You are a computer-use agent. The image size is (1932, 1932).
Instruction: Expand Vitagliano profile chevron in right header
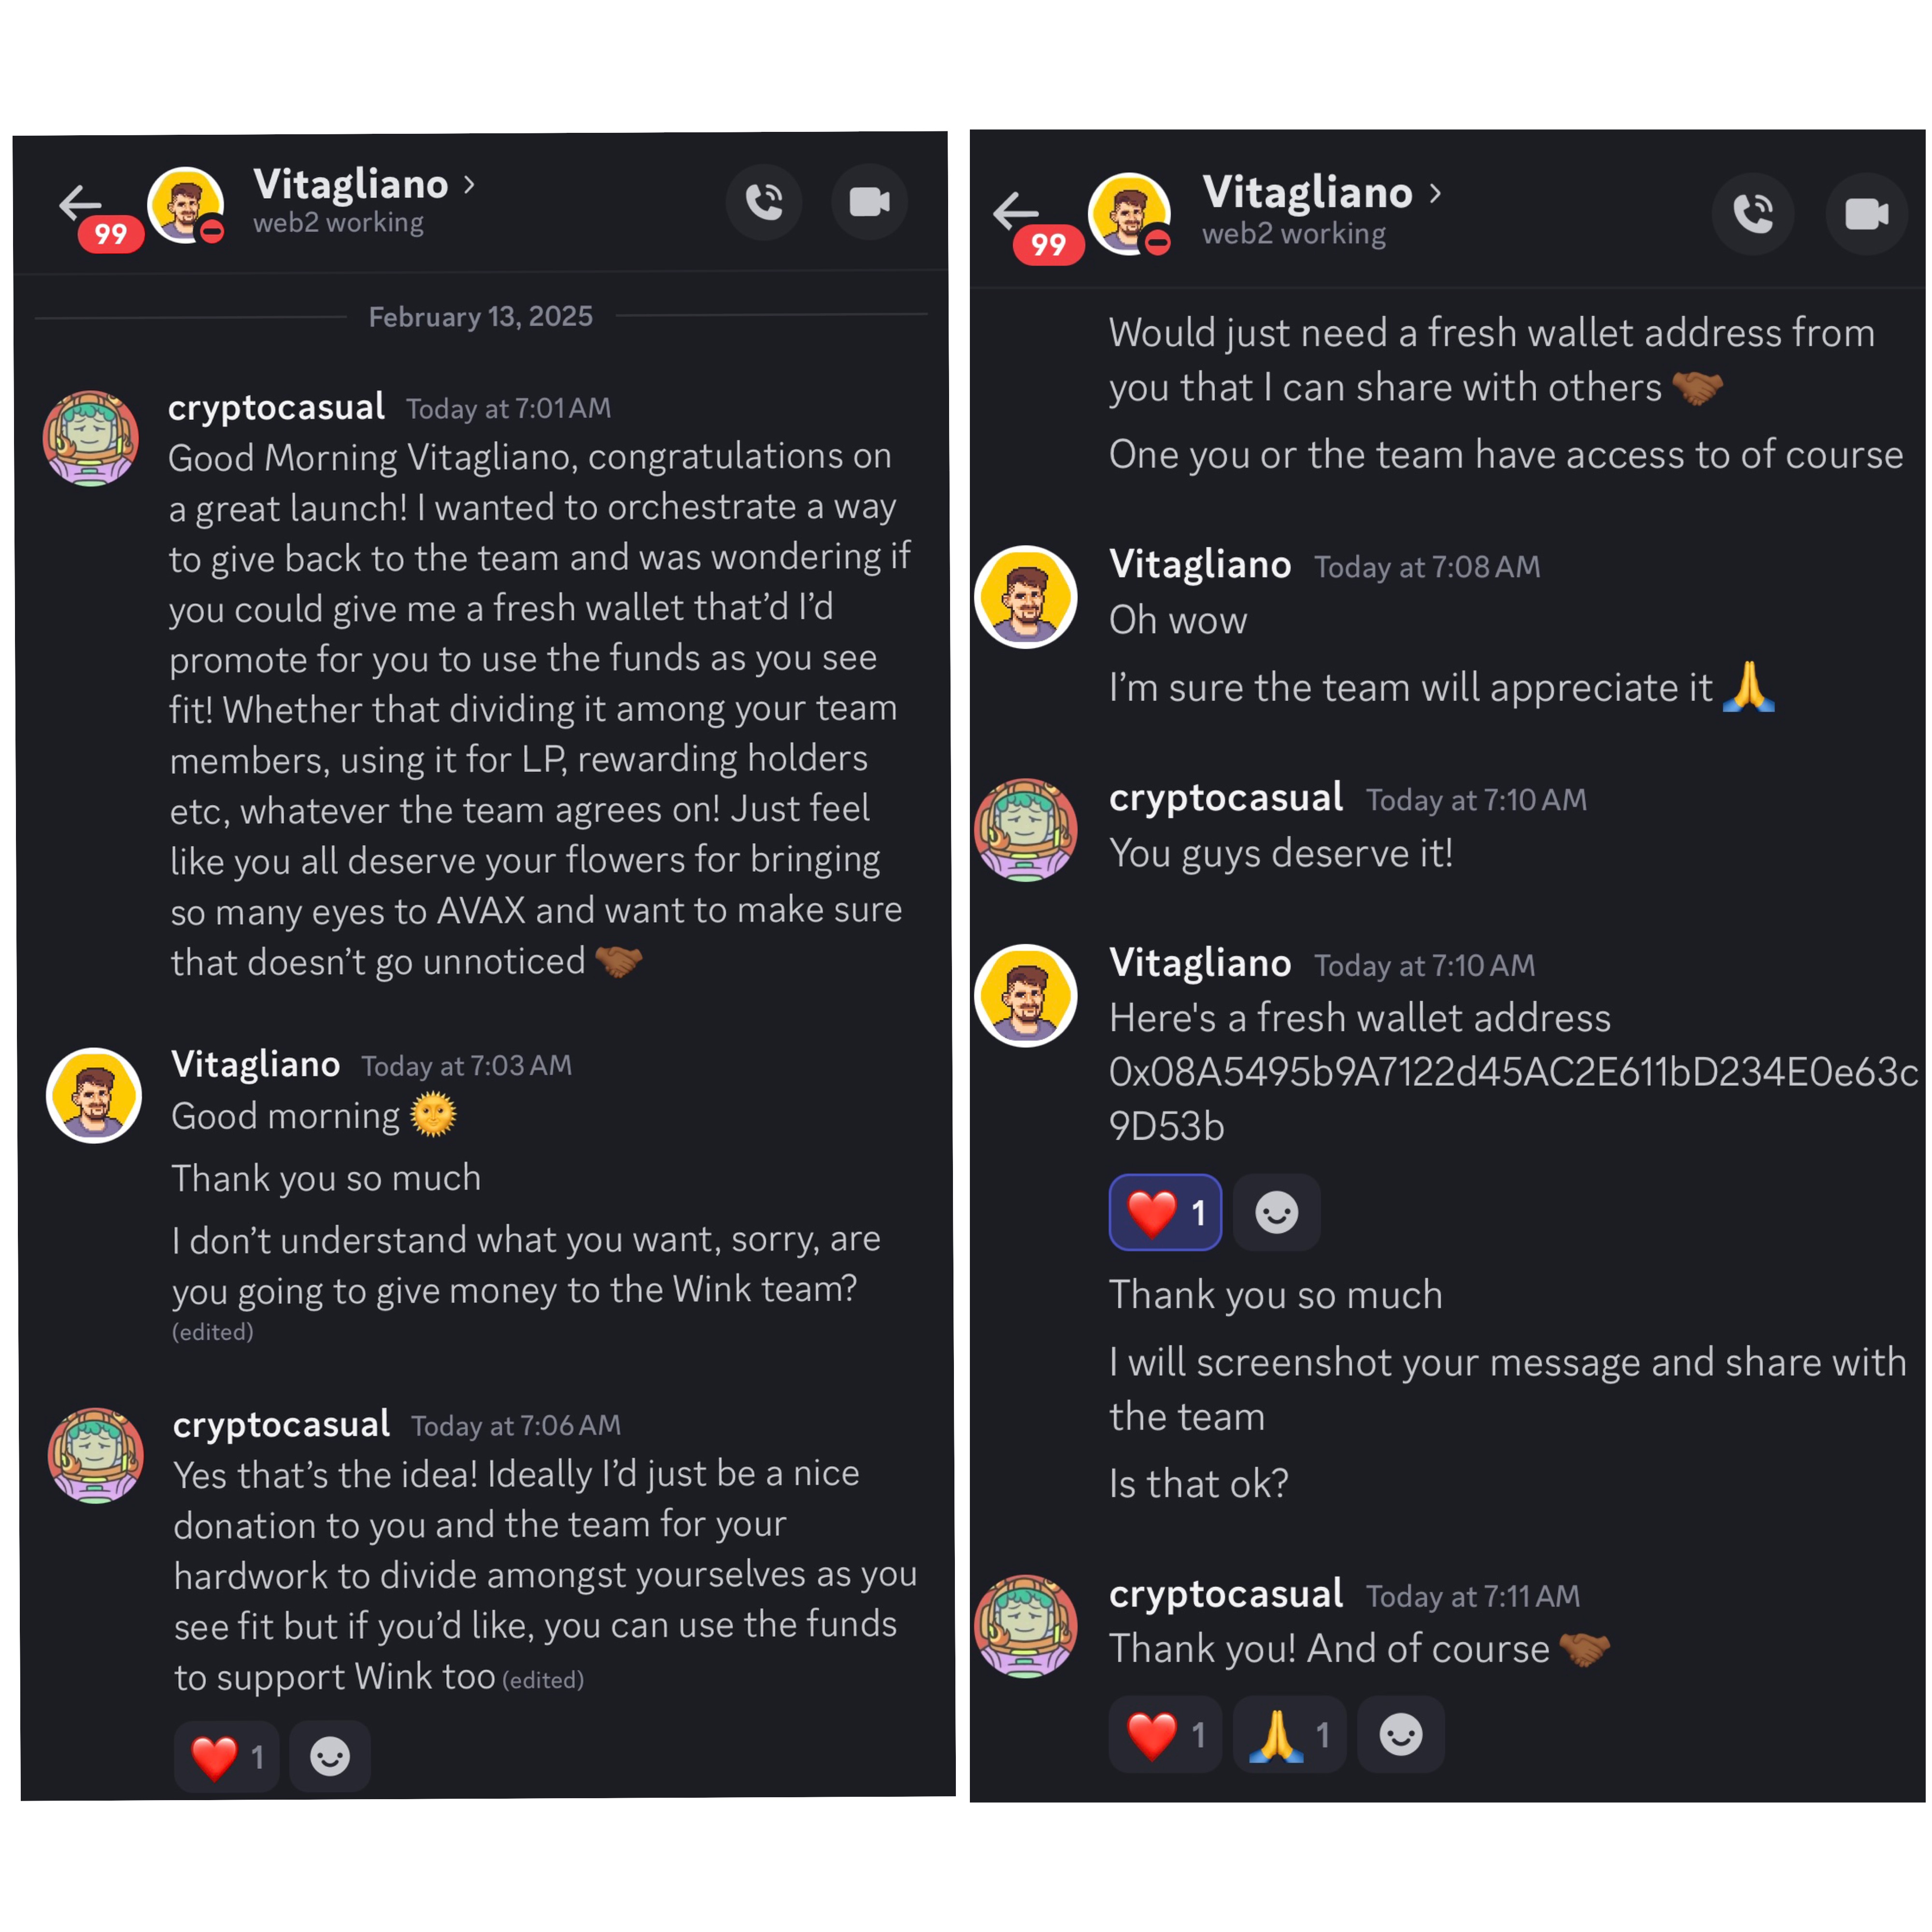(x=1436, y=193)
